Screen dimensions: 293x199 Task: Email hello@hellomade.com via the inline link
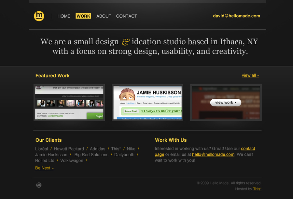(213, 154)
